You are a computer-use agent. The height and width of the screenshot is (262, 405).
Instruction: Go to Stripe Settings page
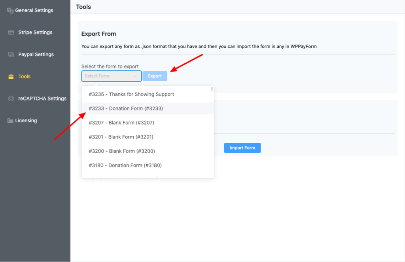tap(35, 32)
